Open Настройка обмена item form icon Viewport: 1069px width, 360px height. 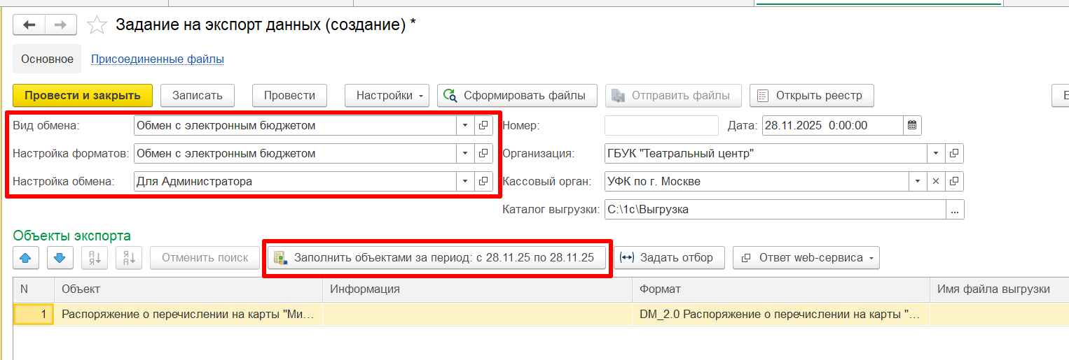click(483, 182)
